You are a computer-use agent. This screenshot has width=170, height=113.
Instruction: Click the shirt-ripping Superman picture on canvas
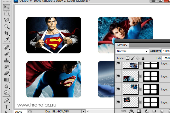coord(54,35)
